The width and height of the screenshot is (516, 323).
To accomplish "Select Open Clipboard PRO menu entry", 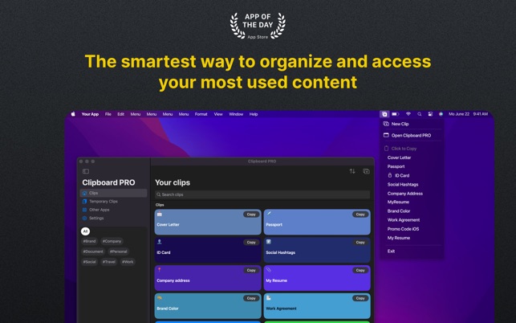I will coord(411,135).
